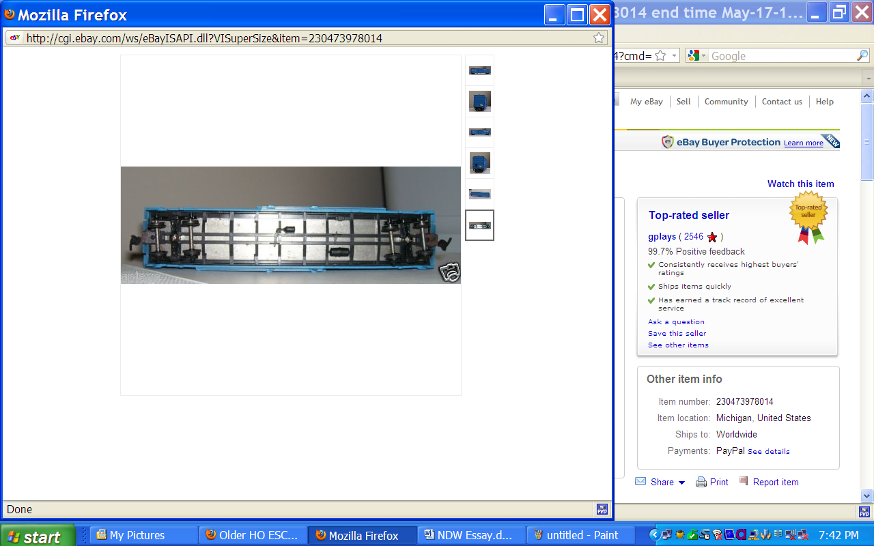Click the Top-rated seller badge ribbon
Image resolution: width=874 pixels, height=546 pixels.
click(808, 218)
